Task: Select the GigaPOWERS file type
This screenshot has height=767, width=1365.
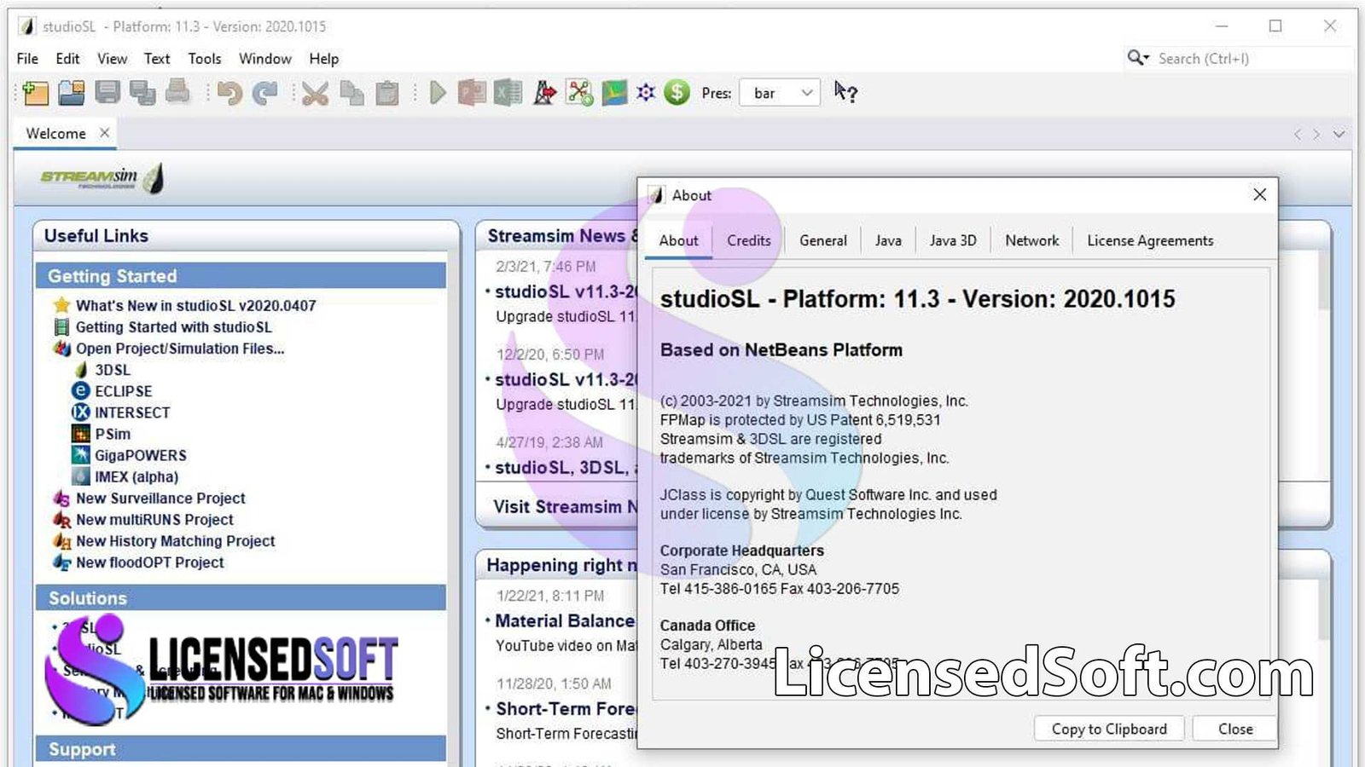Action: coord(140,455)
